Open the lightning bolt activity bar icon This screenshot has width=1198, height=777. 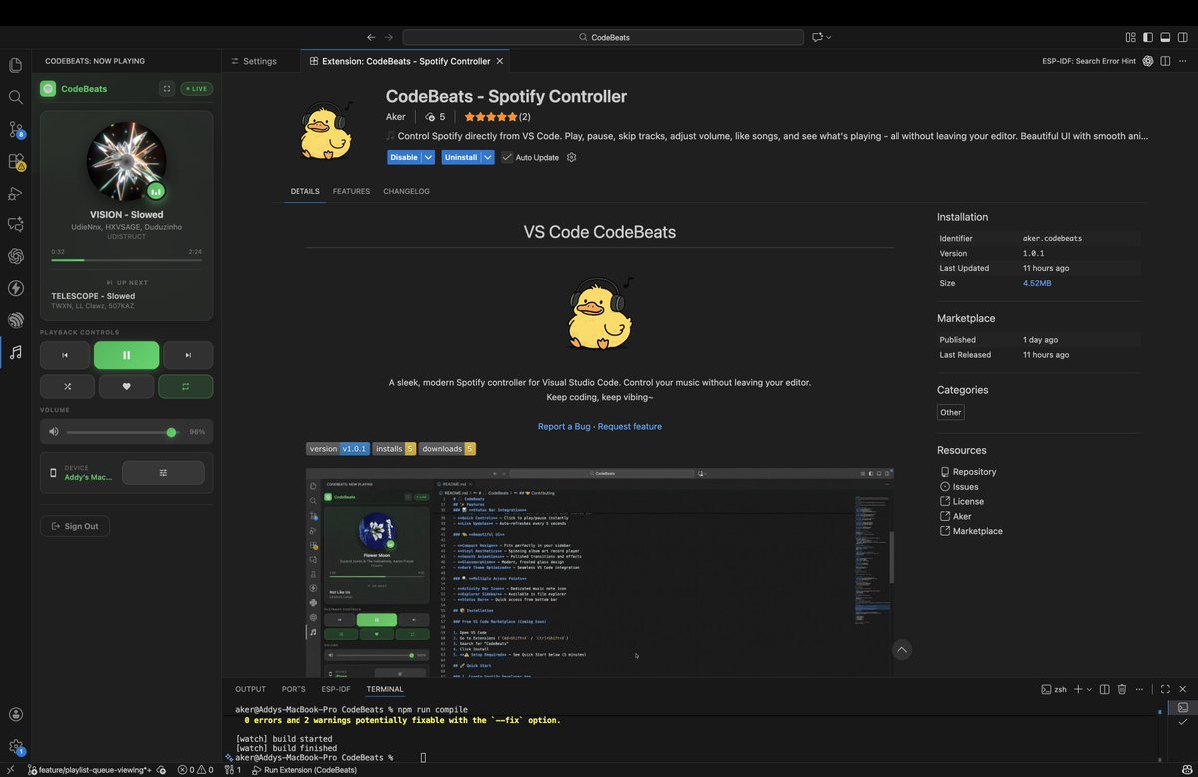click(x=15, y=288)
